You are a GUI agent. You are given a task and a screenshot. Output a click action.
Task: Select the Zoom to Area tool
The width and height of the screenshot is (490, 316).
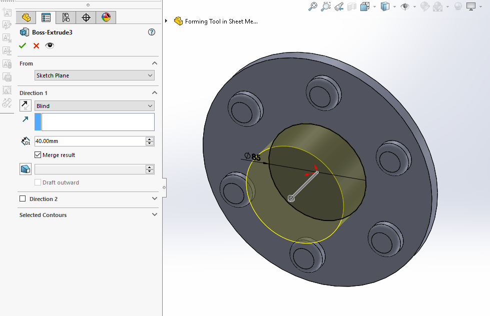tap(326, 6)
